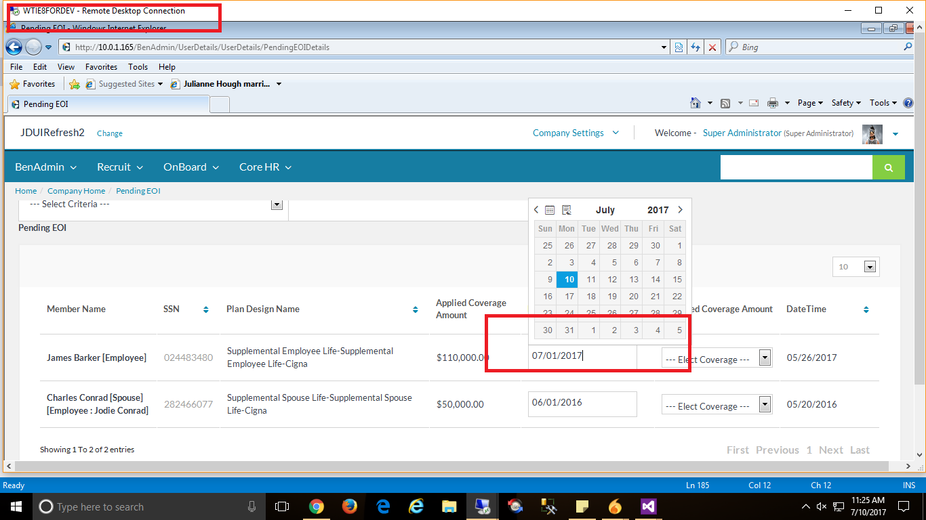Open the Tools menu in the menu bar
Image resolution: width=926 pixels, height=520 pixels.
138,66
